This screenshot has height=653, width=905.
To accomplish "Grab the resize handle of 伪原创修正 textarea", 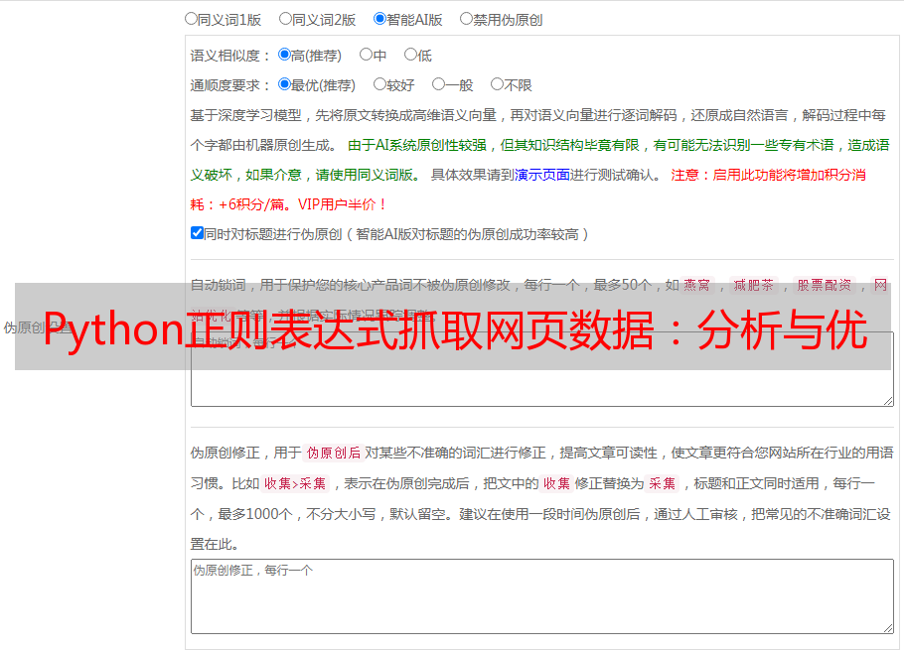I will (x=888, y=628).
